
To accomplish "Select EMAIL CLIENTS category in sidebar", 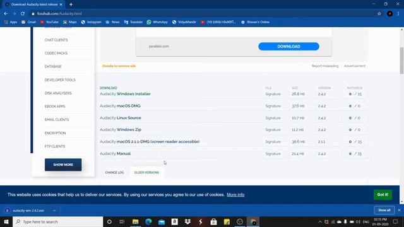I will 57,120.
